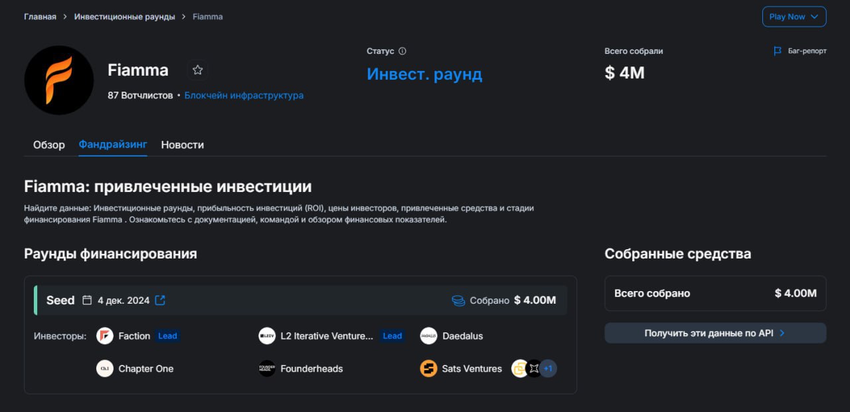
Task: Open the Блокчейн инфраструктура category link
Action: [244, 95]
